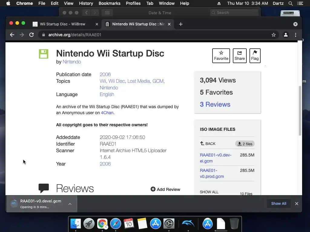Open the File menu

click(42, 3)
